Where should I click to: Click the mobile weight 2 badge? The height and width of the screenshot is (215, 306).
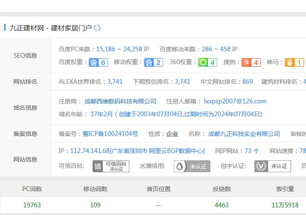click(x=153, y=62)
